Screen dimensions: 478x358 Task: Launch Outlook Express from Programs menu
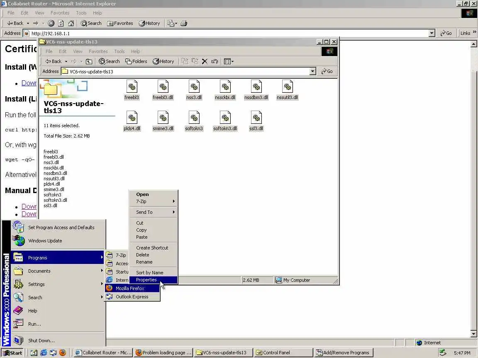pos(132,297)
